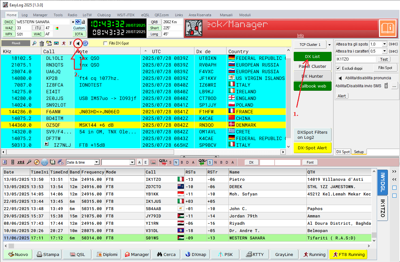Click the Callbook web button
Screen dimensions: 400x262
pyautogui.click(x=312, y=86)
